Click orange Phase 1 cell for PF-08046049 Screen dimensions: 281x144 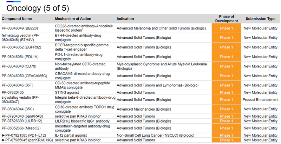(x=227, y=28)
